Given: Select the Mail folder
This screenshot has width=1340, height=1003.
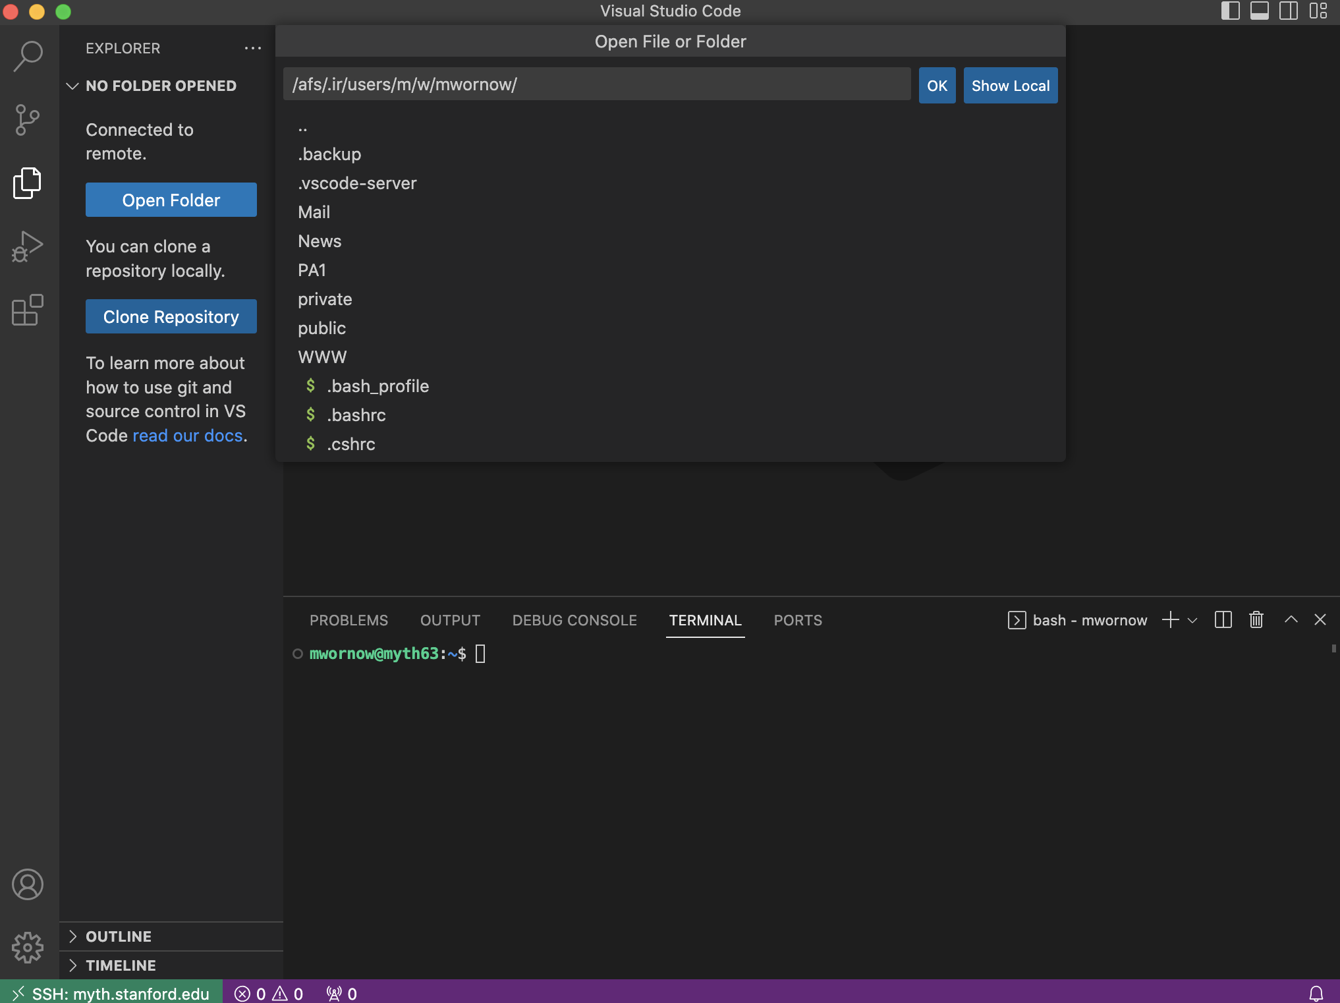Looking at the screenshot, I should 670,212.
